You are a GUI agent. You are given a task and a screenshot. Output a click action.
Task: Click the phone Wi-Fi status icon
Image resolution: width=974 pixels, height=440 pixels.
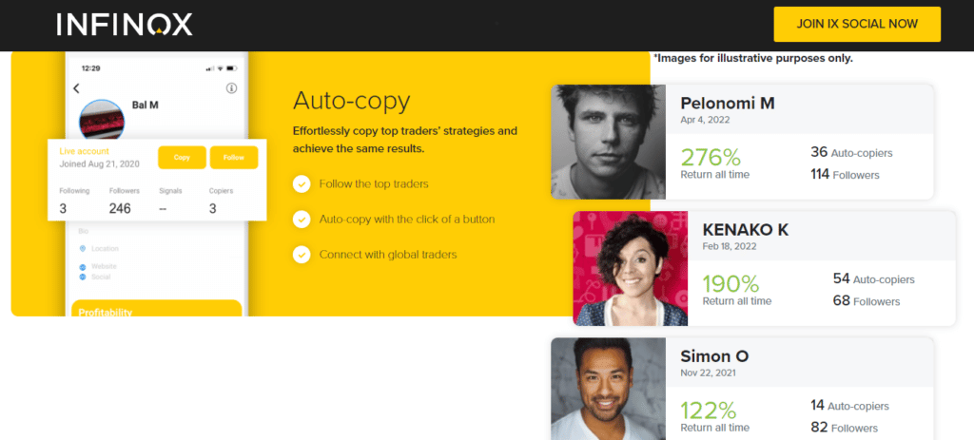(221, 67)
